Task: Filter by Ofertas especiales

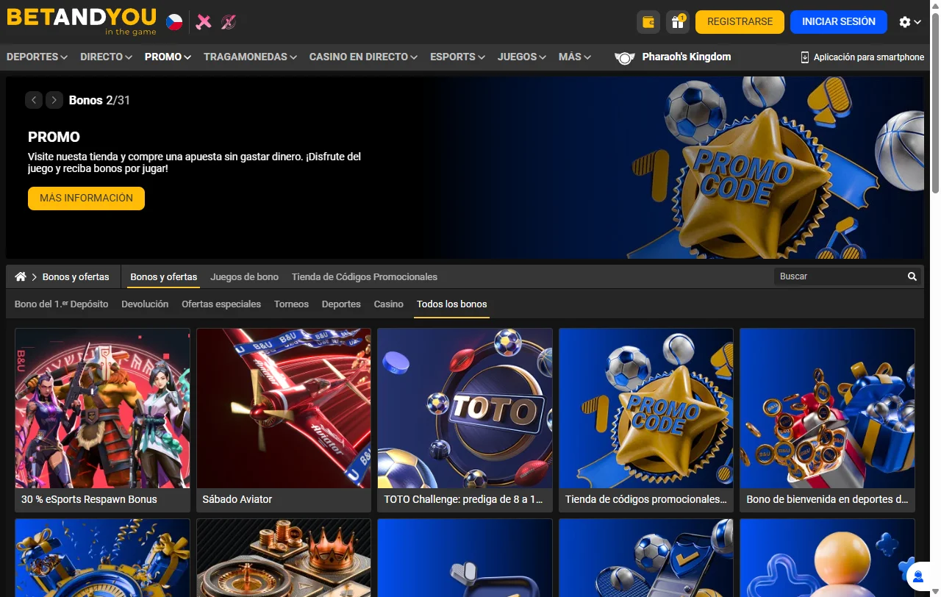Action: point(221,304)
